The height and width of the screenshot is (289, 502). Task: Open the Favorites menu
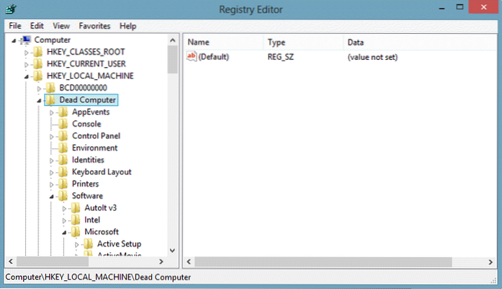click(x=94, y=26)
